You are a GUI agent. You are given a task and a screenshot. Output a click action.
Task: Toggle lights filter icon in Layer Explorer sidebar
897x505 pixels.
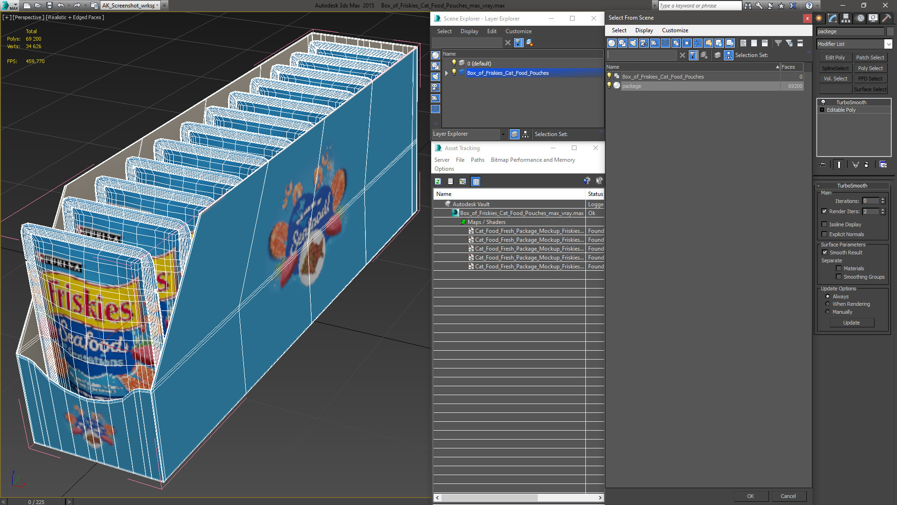tap(435, 77)
